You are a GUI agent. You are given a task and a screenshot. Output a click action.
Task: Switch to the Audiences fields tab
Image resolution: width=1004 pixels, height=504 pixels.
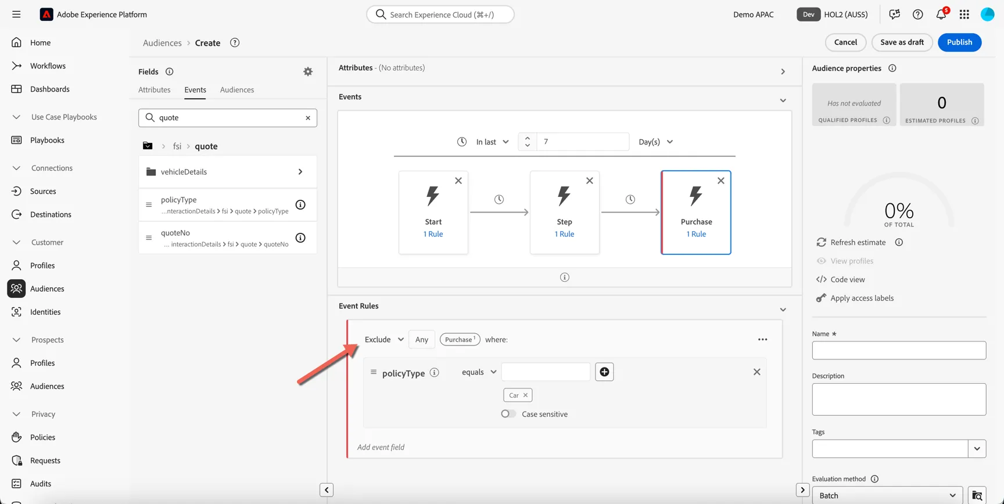(237, 90)
